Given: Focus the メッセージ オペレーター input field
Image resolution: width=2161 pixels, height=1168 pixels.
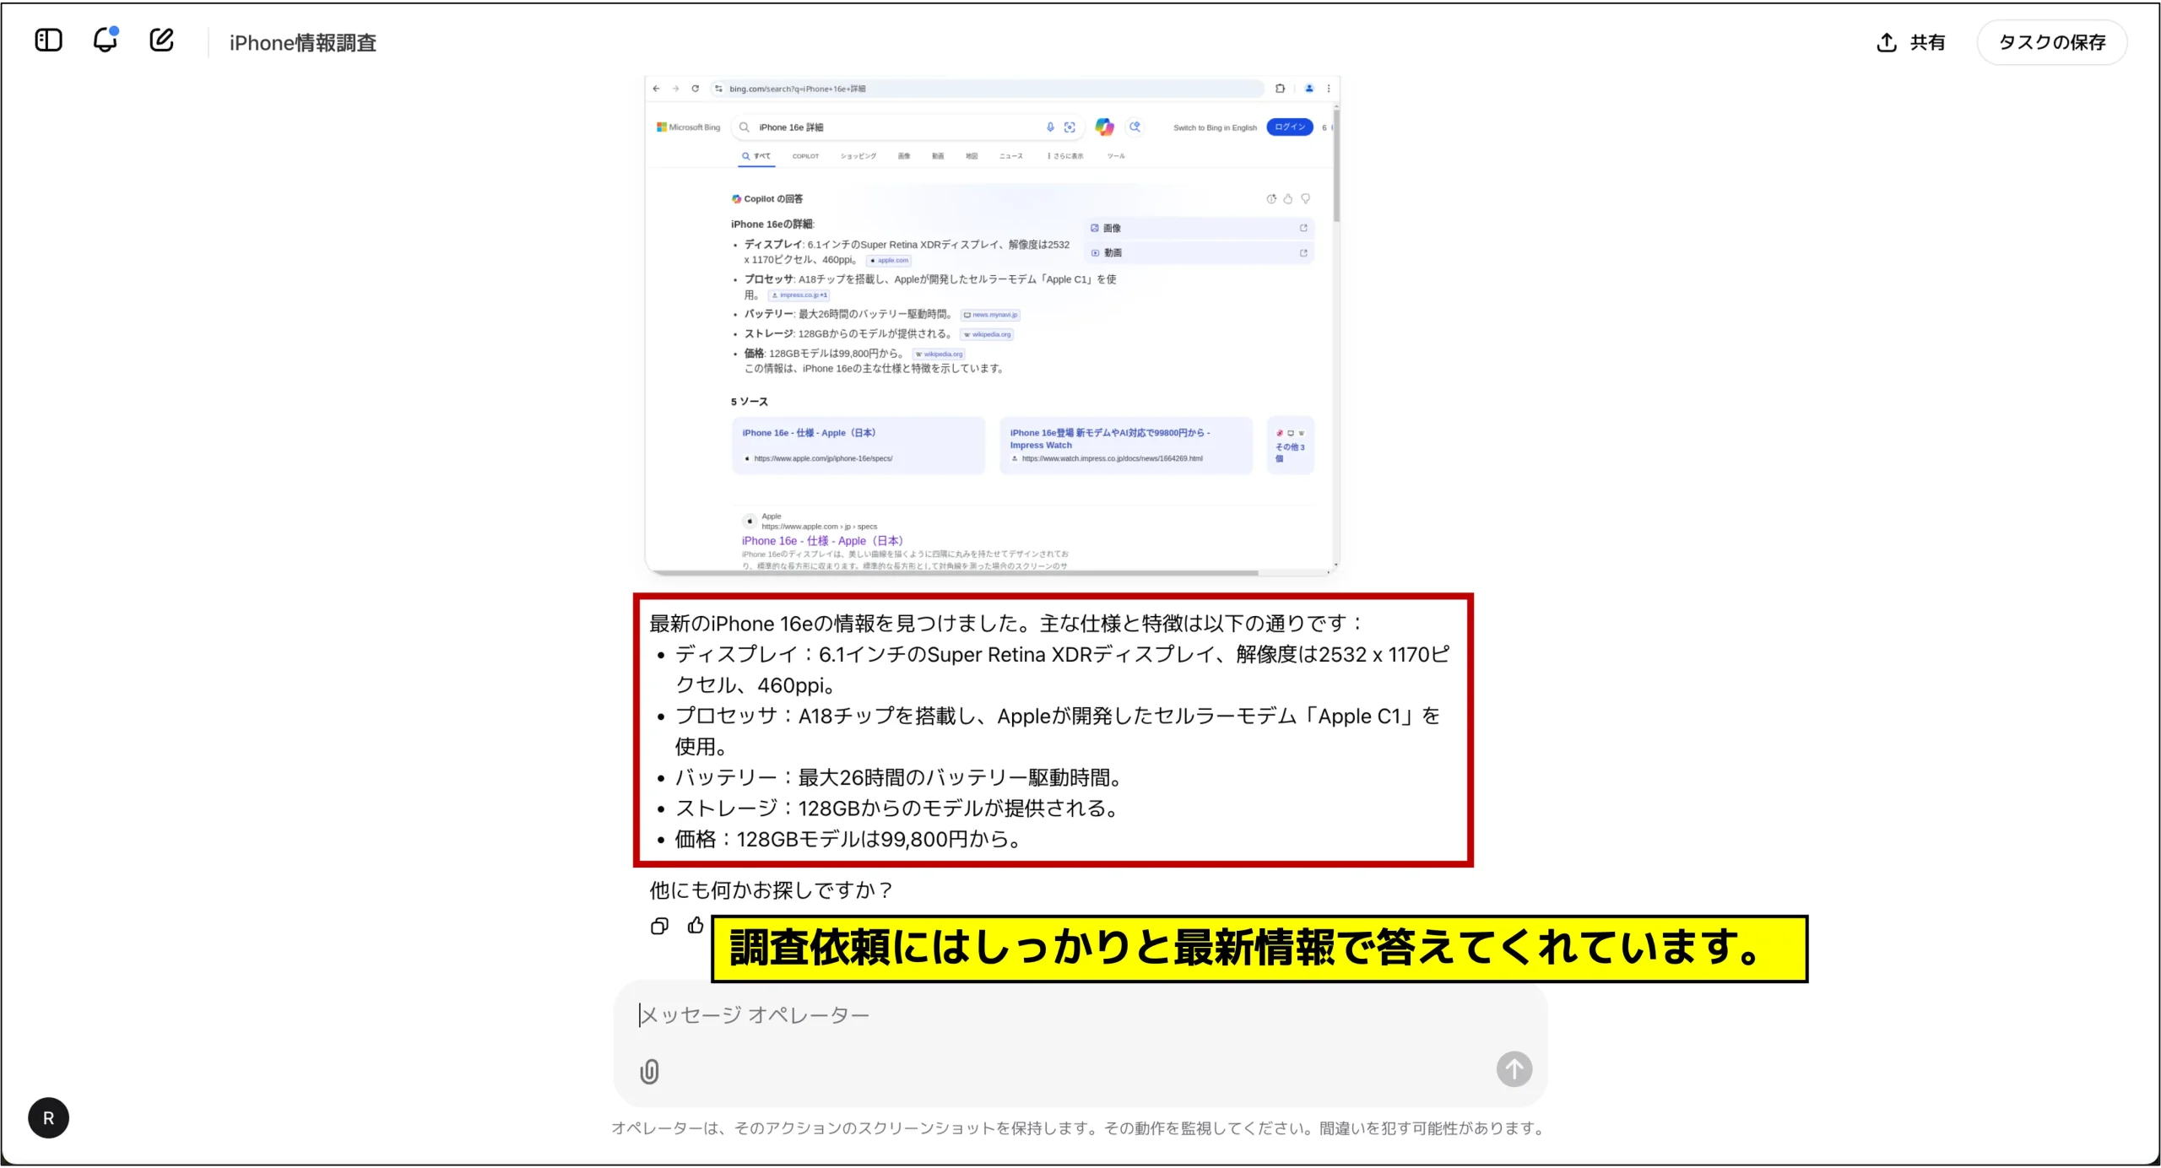Looking at the screenshot, I should tap(1080, 1015).
